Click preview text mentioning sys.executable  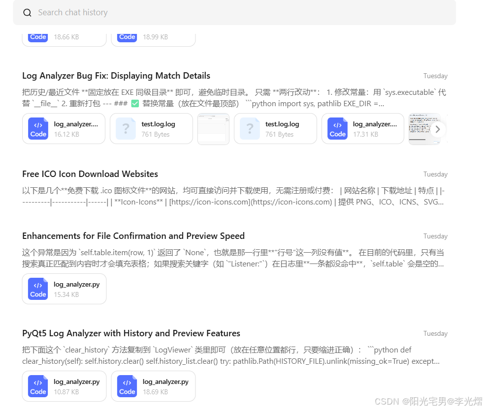(x=234, y=98)
